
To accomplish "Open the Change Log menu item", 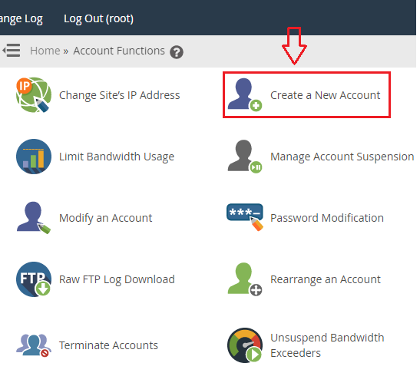I will (21, 18).
